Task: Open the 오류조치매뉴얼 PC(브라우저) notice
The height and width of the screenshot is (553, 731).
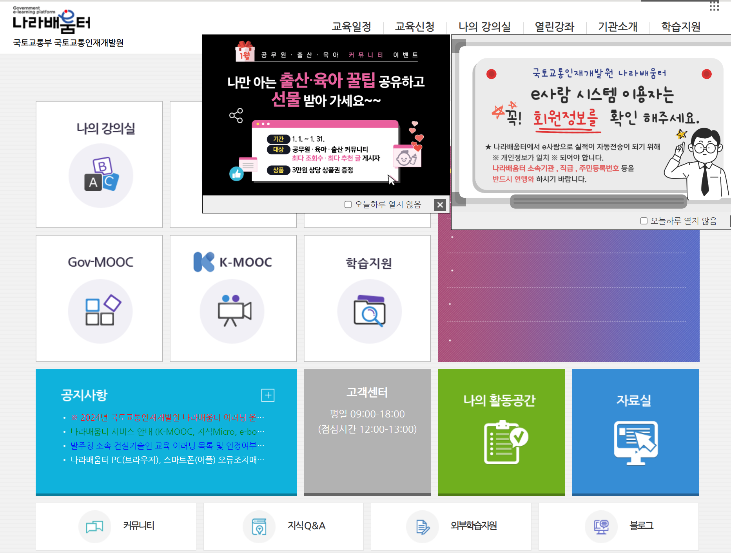Action: pyautogui.click(x=167, y=460)
